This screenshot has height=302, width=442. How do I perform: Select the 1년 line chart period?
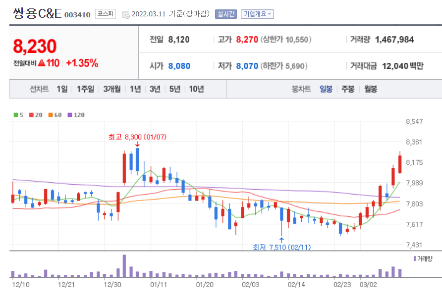pos(135,89)
